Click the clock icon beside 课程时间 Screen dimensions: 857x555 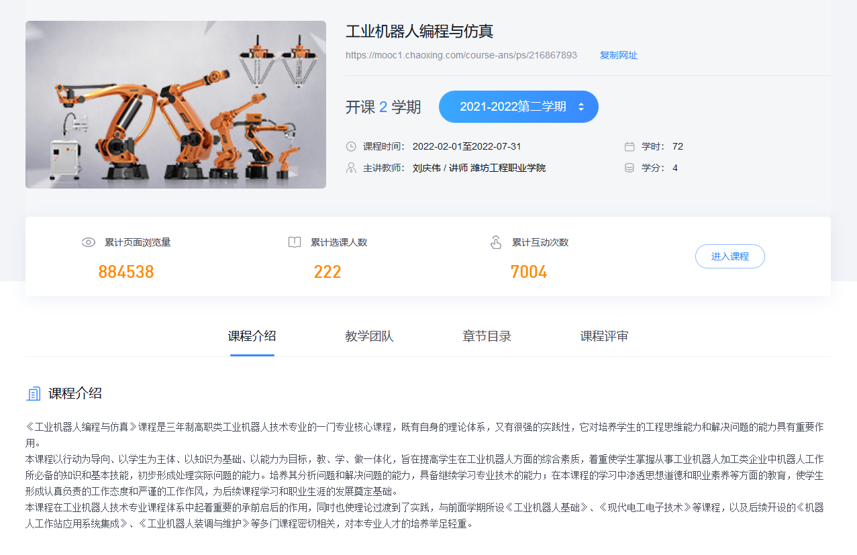[351, 146]
